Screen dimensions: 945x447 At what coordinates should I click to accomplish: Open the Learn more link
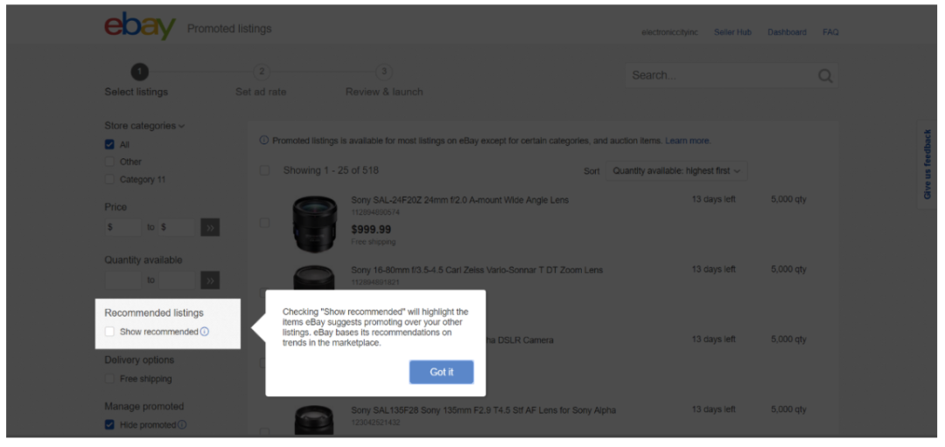coord(688,141)
